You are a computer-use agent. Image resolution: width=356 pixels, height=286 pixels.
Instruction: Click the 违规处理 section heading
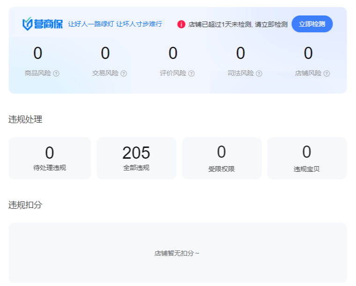25,119
